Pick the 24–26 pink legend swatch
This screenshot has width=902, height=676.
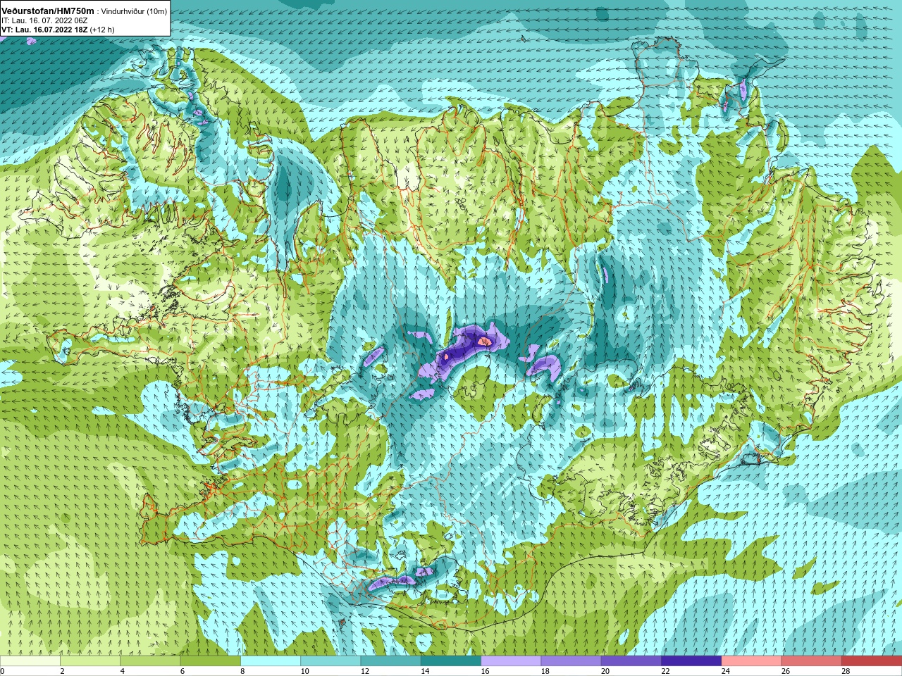[x=751, y=661]
